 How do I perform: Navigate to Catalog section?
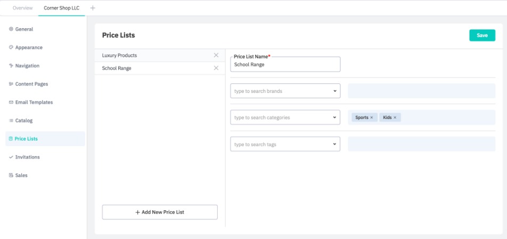24,121
